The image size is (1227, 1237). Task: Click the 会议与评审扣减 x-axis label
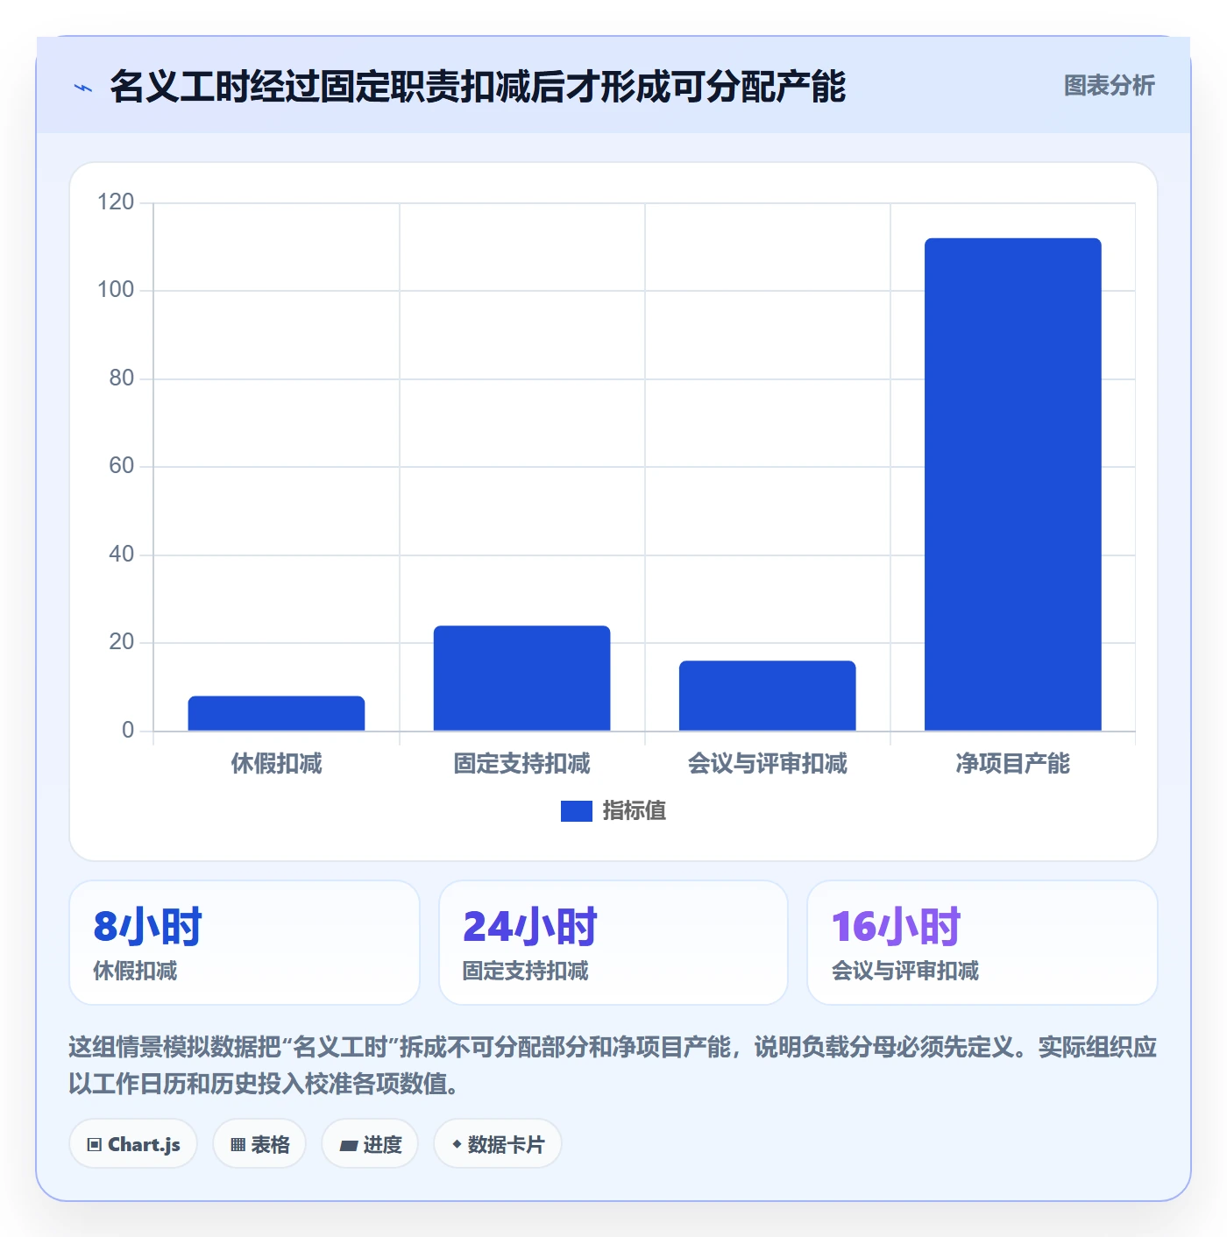[x=767, y=764]
